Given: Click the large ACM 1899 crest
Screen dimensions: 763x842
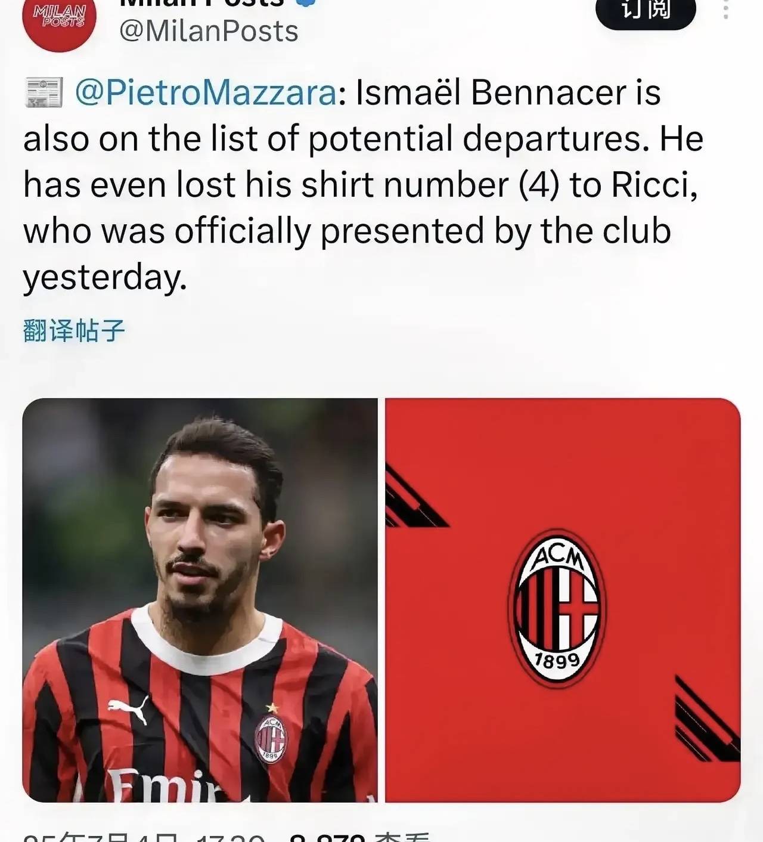Looking at the screenshot, I should (x=557, y=608).
